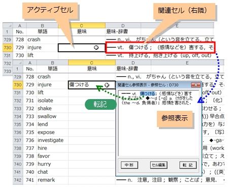
Task: Click the 意味 header cell in lower sheet
Action: coord(92,69)
